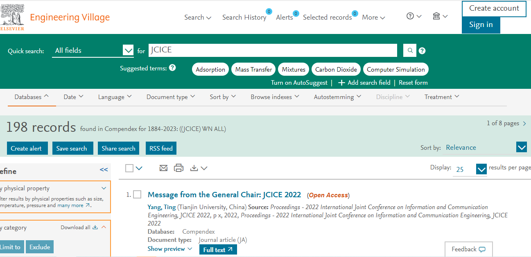The image size is (531, 257).
Task: Open the 'Message from the General Chair' title
Action: click(x=224, y=195)
